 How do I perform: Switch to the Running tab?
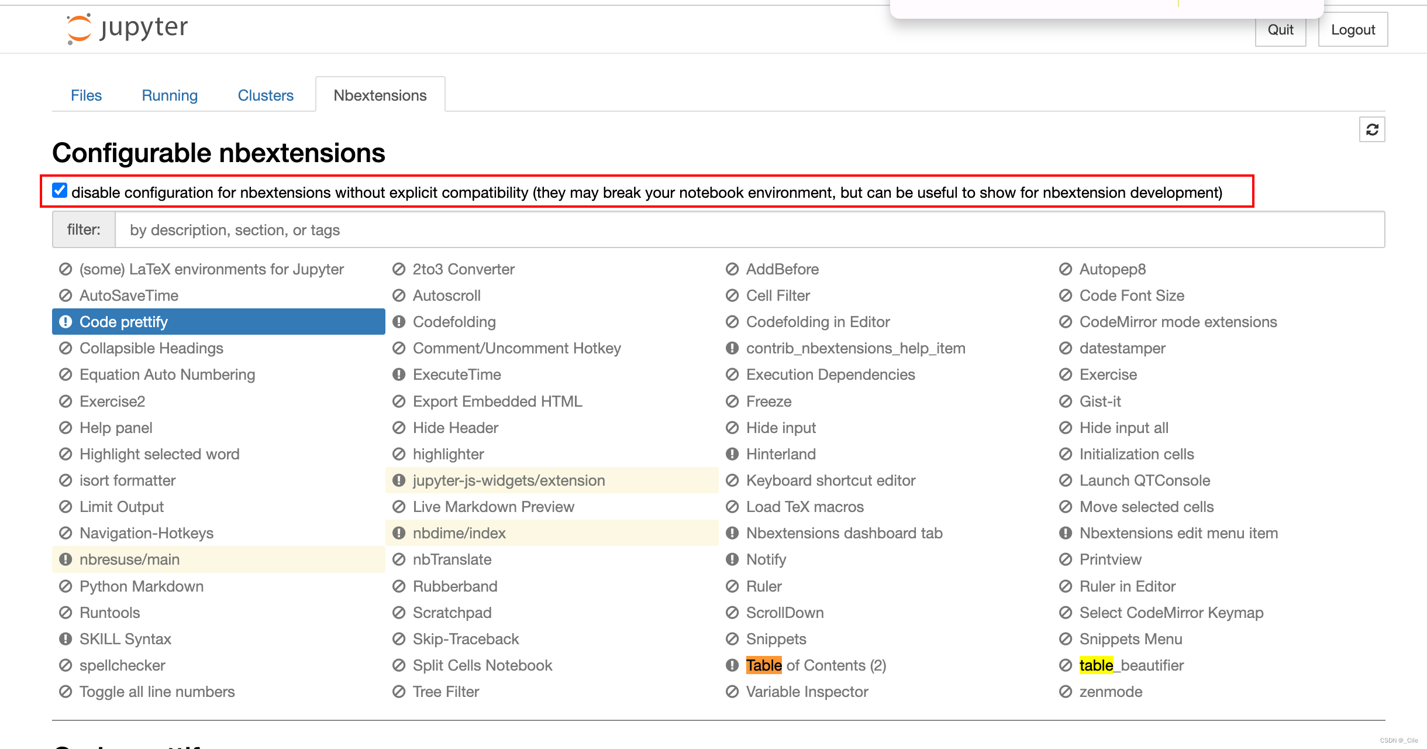click(x=169, y=95)
